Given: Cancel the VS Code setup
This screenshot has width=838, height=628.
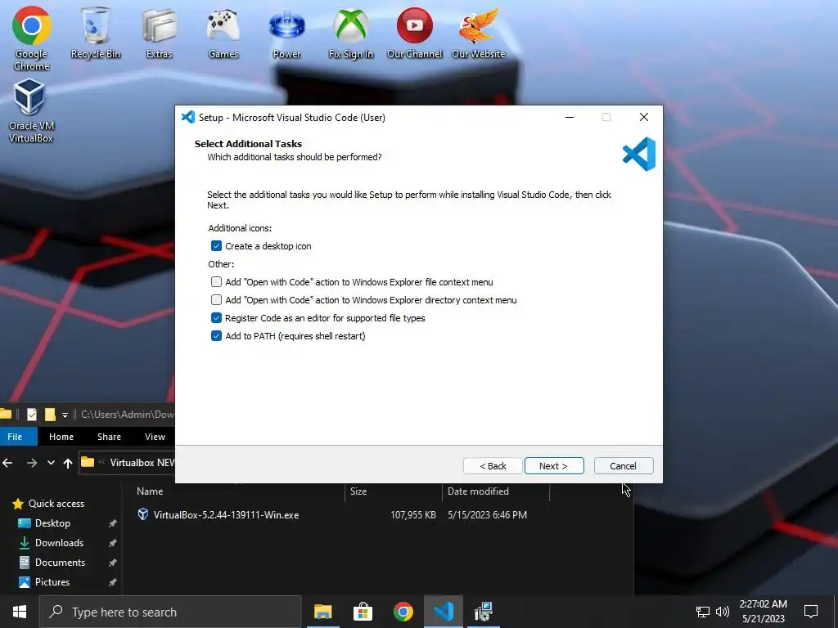Looking at the screenshot, I should click(623, 465).
